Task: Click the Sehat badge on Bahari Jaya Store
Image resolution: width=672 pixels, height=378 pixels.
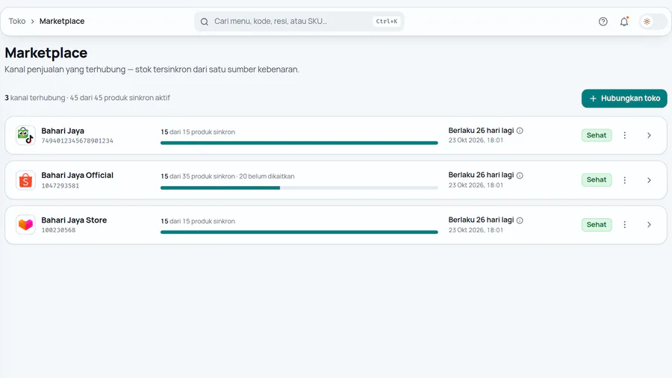Action: coord(597,225)
